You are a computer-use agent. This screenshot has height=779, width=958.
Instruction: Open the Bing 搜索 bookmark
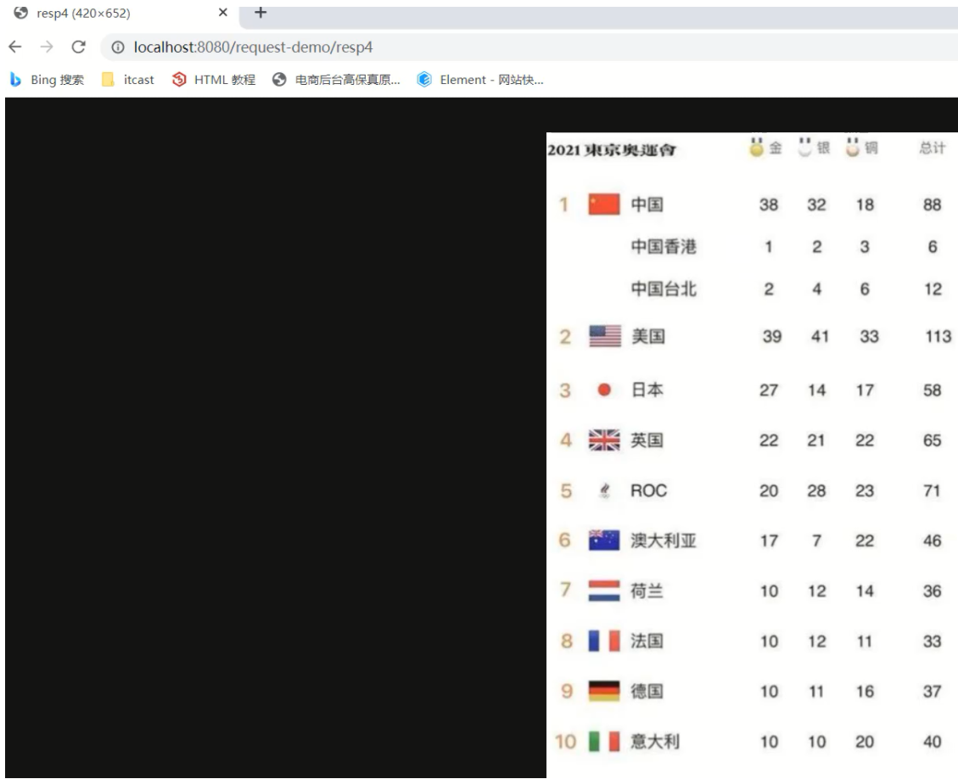[x=47, y=80]
